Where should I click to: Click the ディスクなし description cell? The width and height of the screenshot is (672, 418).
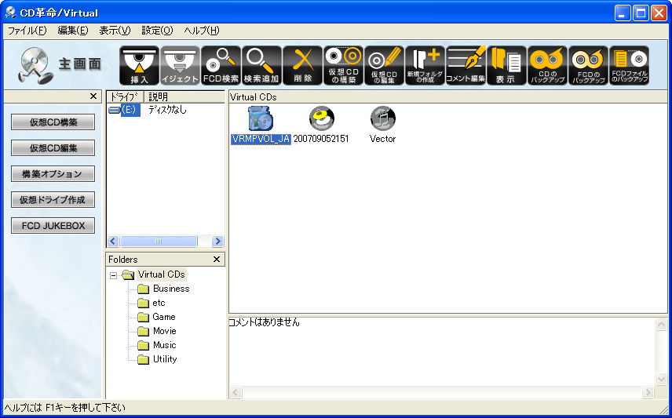point(167,110)
